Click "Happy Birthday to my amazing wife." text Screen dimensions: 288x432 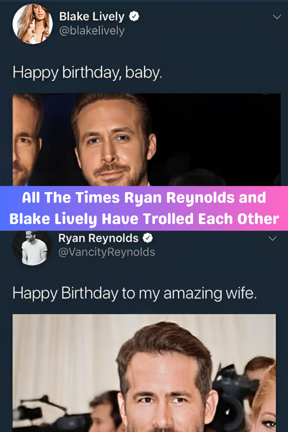pos(134,293)
